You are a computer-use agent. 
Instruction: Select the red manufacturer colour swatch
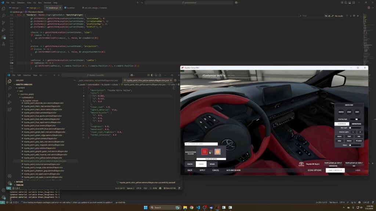205,152
